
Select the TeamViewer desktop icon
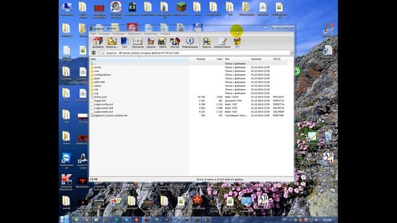(66, 161)
